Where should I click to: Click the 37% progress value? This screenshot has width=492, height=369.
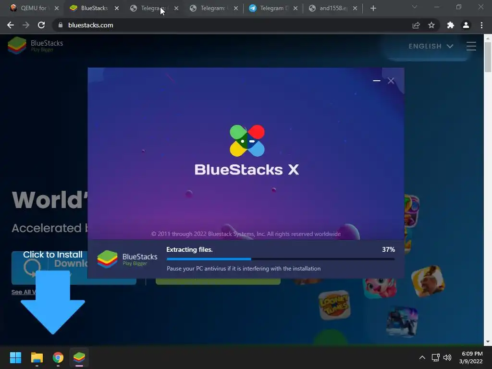388,249
